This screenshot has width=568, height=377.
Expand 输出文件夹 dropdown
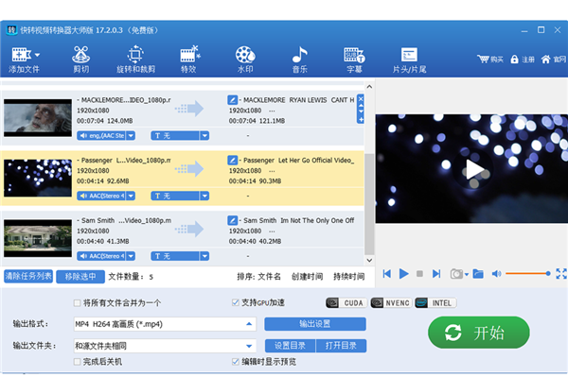(x=249, y=346)
